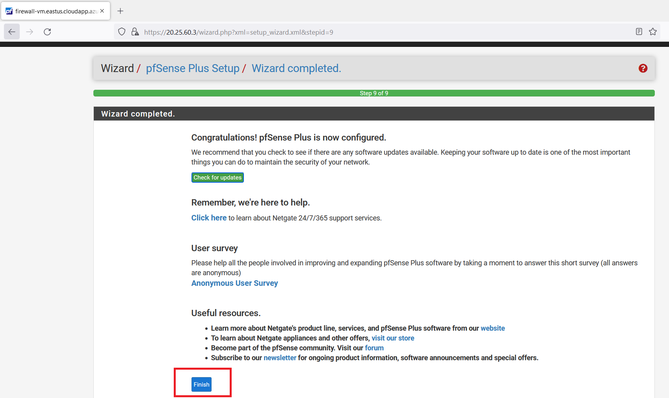The image size is (669, 398).
Task: Open the Anonymous User Survey link
Action: click(x=234, y=283)
